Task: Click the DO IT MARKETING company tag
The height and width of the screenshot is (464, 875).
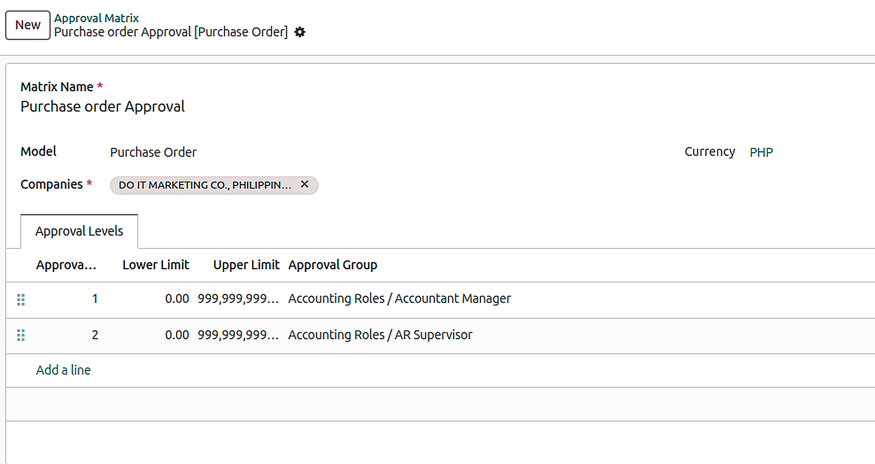Action: (205, 185)
